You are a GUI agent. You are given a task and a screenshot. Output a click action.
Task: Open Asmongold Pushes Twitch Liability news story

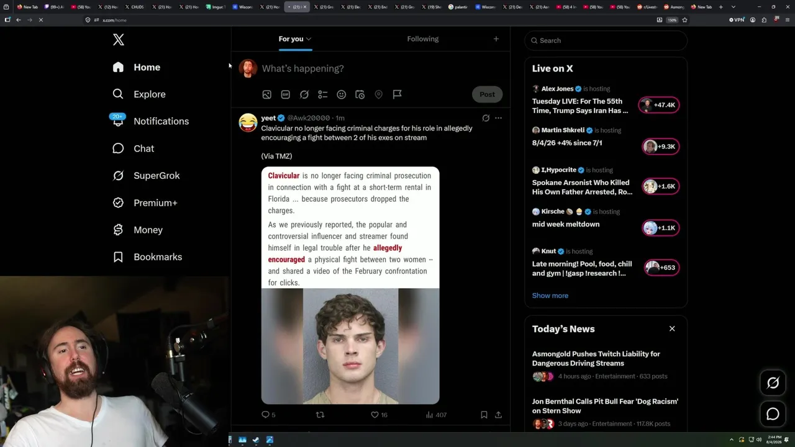coord(596,358)
